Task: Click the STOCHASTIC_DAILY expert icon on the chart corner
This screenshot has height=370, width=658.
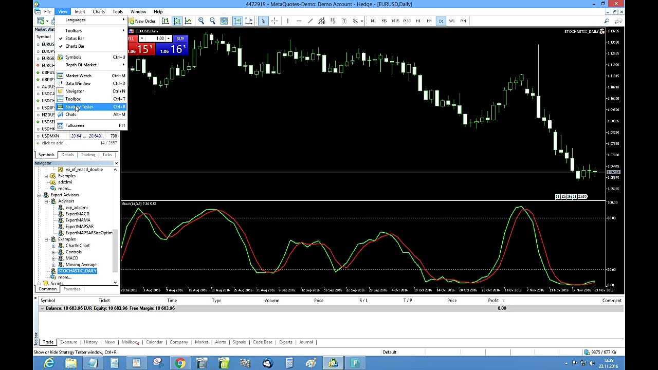Action: pos(601,31)
